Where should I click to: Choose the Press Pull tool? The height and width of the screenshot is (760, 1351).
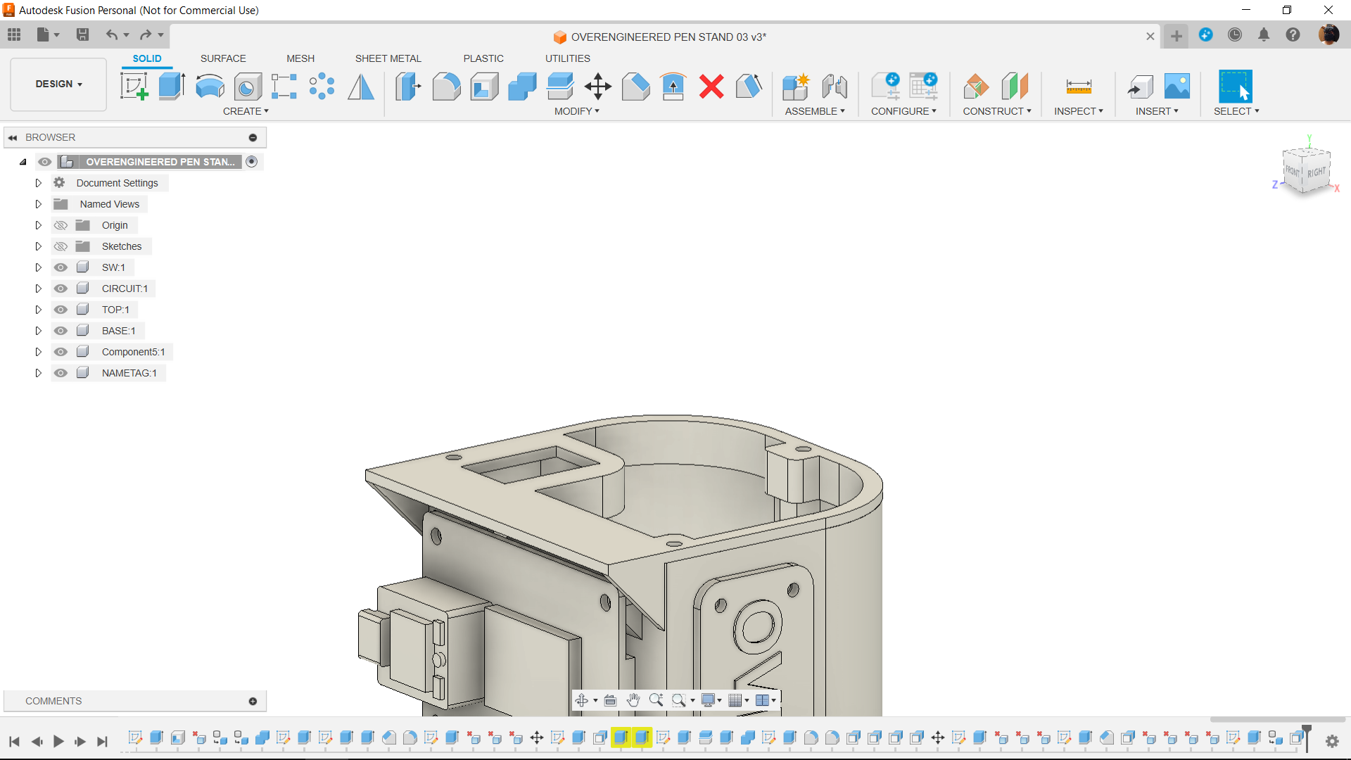click(408, 87)
